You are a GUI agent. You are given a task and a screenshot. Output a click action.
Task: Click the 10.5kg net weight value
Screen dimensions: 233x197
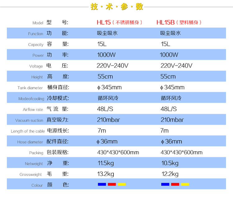pyautogui.click(x=170, y=163)
